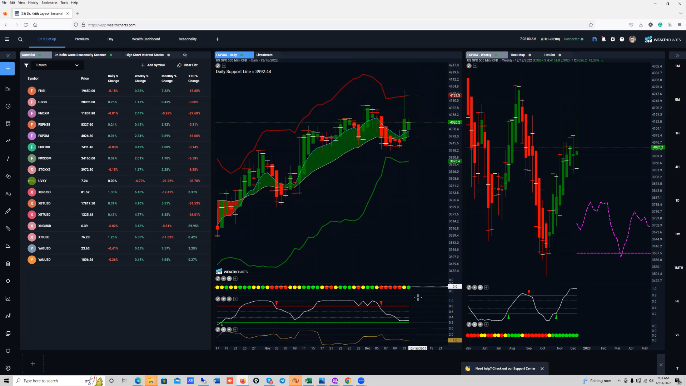Click the browser address bar

pyautogui.click(x=332, y=25)
